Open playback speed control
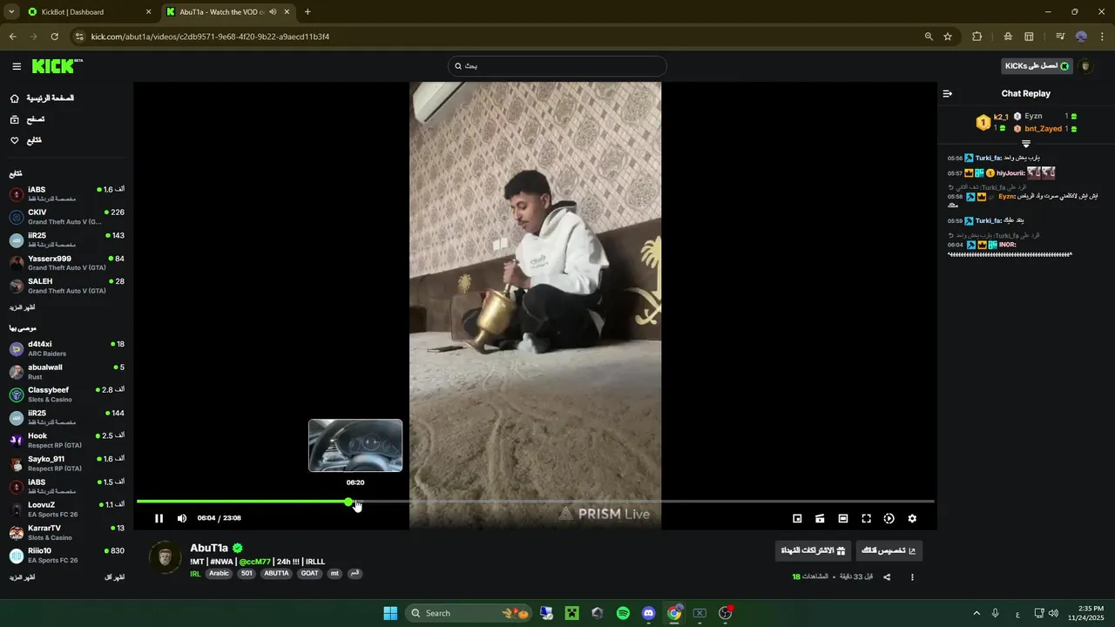Viewport: 1115px width, 627px height. click(889, 518)
